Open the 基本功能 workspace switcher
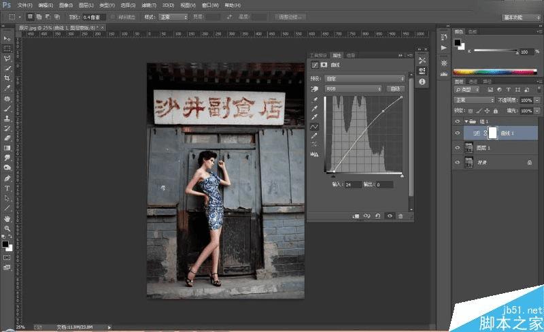The width and height of the screenshot is (544, 332). (x=520, y=16)
